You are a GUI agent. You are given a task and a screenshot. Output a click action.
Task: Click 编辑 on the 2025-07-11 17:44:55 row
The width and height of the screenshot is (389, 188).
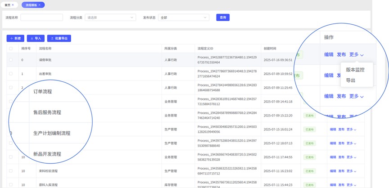[333, 157]
